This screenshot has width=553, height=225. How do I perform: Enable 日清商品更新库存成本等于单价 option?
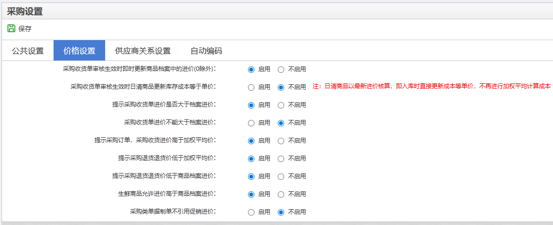[251, 87]
